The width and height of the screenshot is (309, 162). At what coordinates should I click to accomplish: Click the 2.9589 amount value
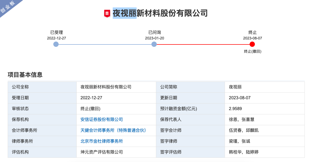(235, 109)
